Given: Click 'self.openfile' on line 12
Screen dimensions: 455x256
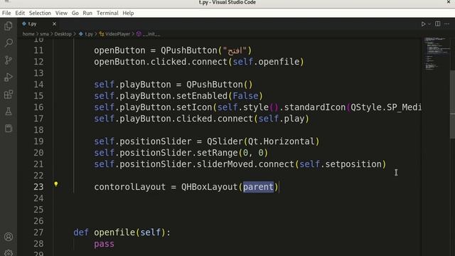Looking at the screenshot, I should pyautogui.click(x=266, y=62).
